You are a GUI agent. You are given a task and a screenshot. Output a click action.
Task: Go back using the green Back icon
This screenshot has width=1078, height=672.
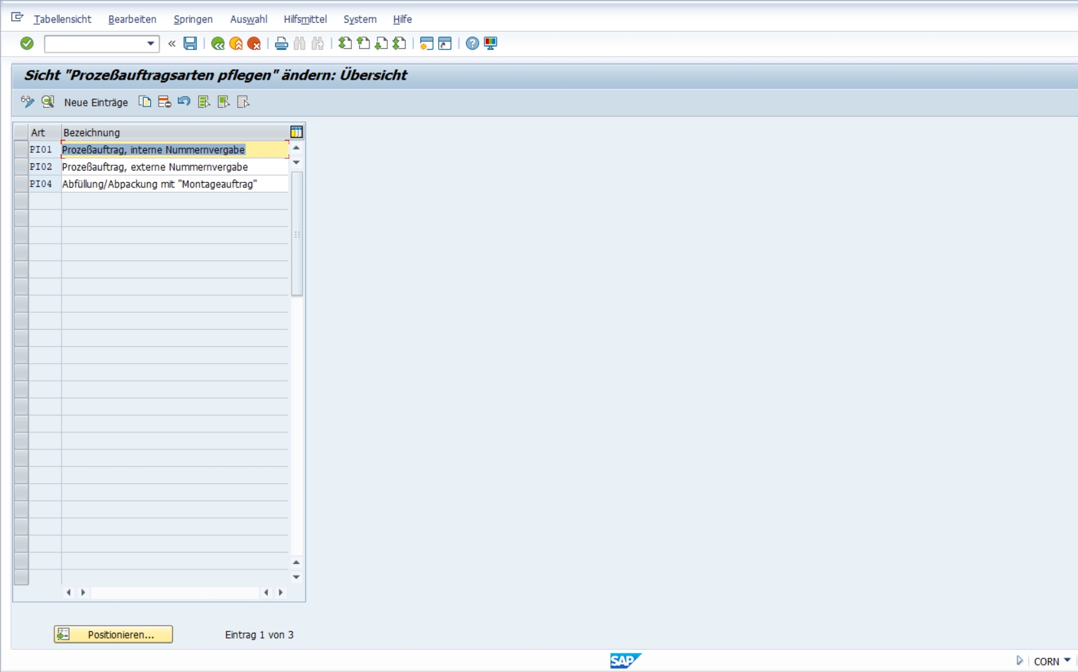click(218, 44)
